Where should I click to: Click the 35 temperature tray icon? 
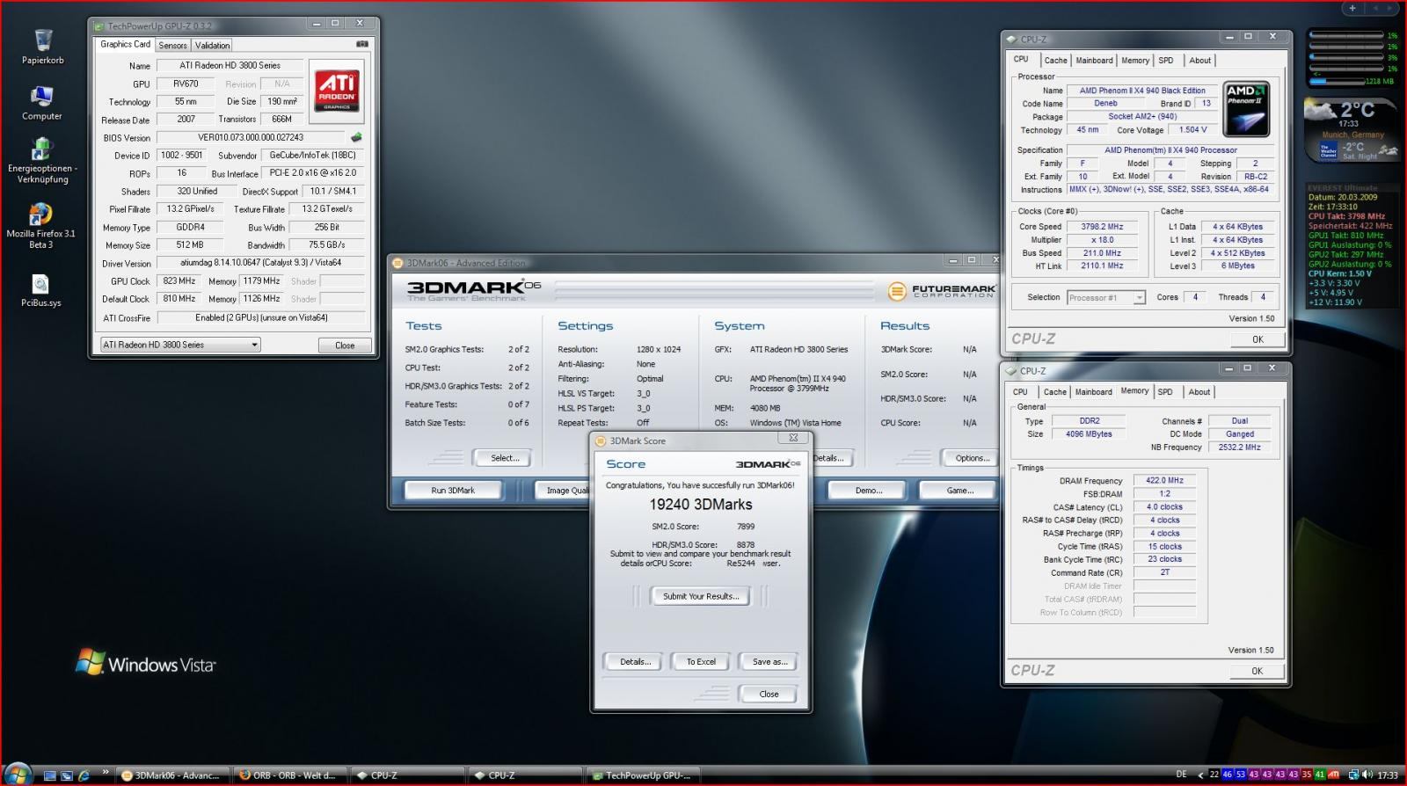click(x=1307, y=775)
